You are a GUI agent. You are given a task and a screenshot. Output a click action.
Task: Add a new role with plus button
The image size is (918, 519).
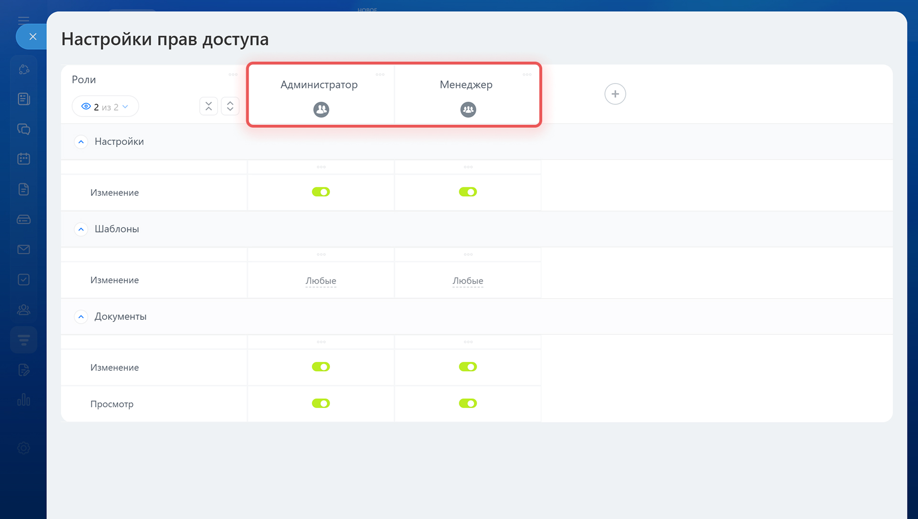[615, 94]
